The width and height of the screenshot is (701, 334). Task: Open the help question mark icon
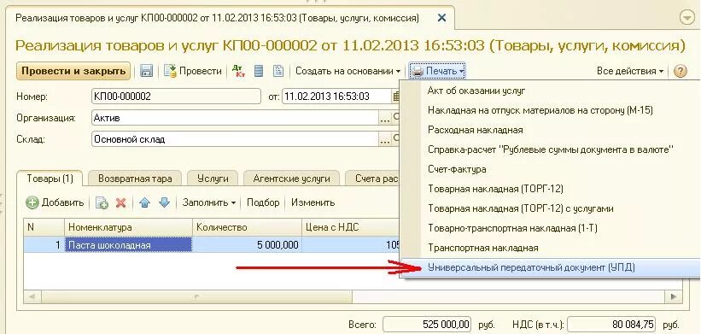[680, 71]
